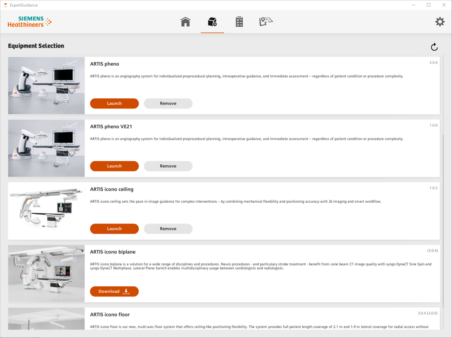Launch ARTIS icono ceiling
This screenshot has height=338, width=452.
coord(114,229)
